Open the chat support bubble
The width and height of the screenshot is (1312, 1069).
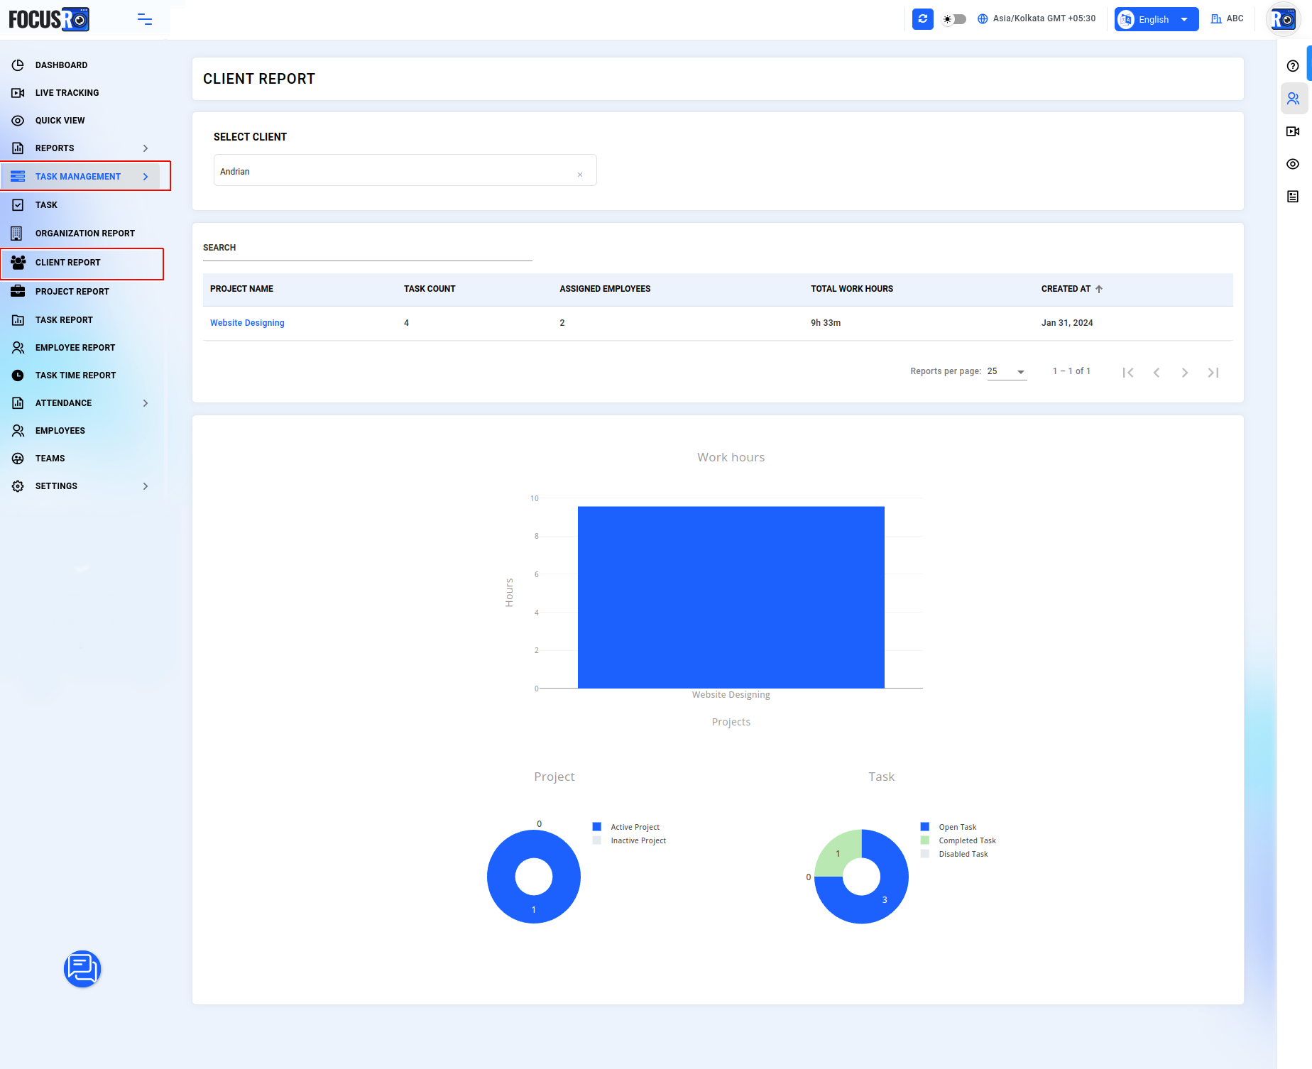[82, 969]
